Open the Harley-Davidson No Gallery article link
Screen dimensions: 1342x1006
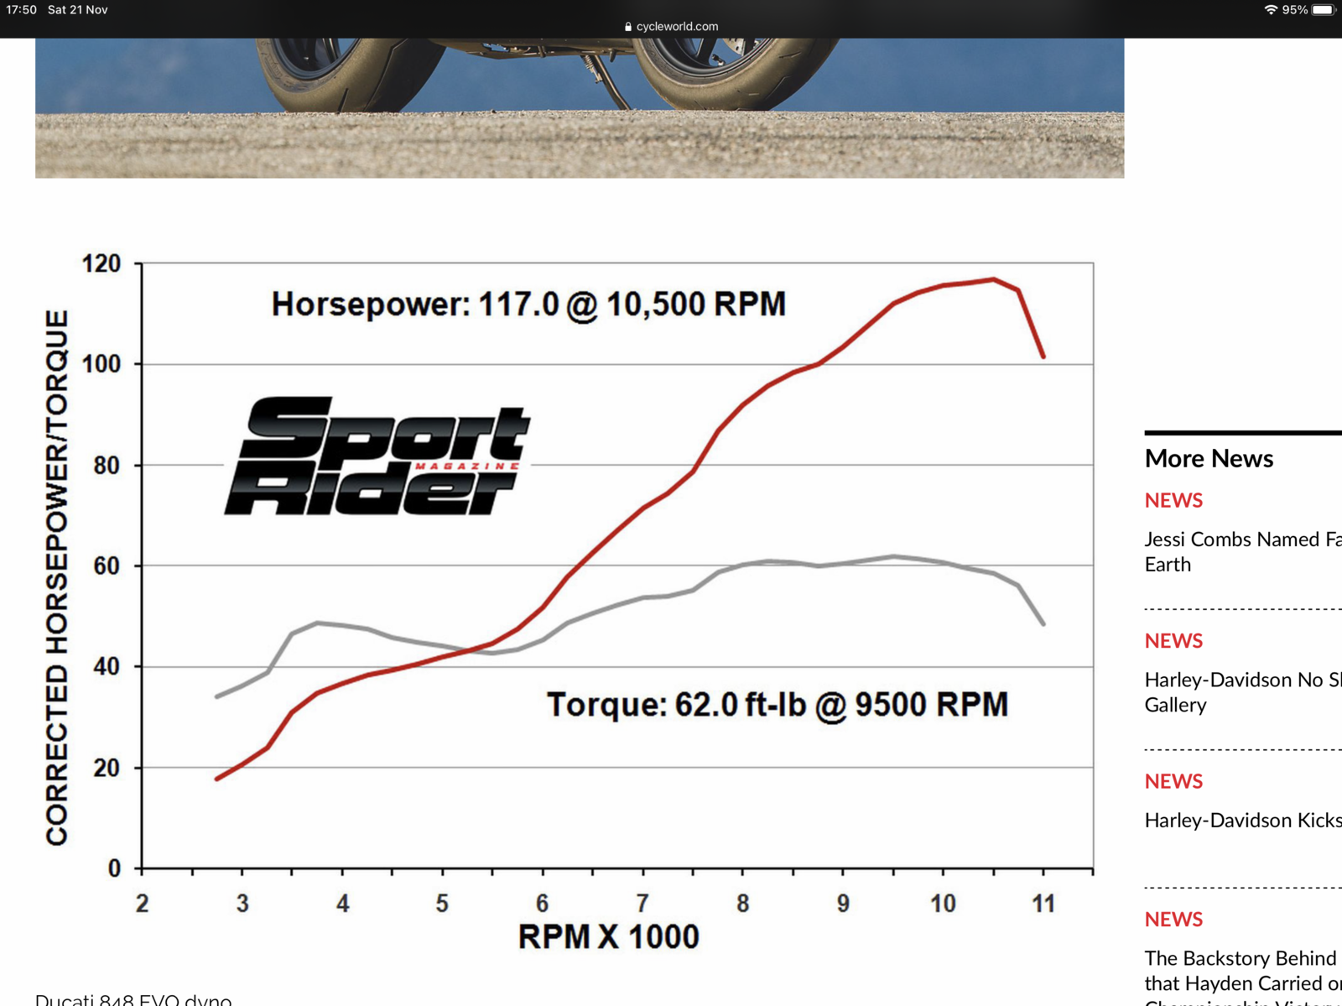[x=1243, y=692]
